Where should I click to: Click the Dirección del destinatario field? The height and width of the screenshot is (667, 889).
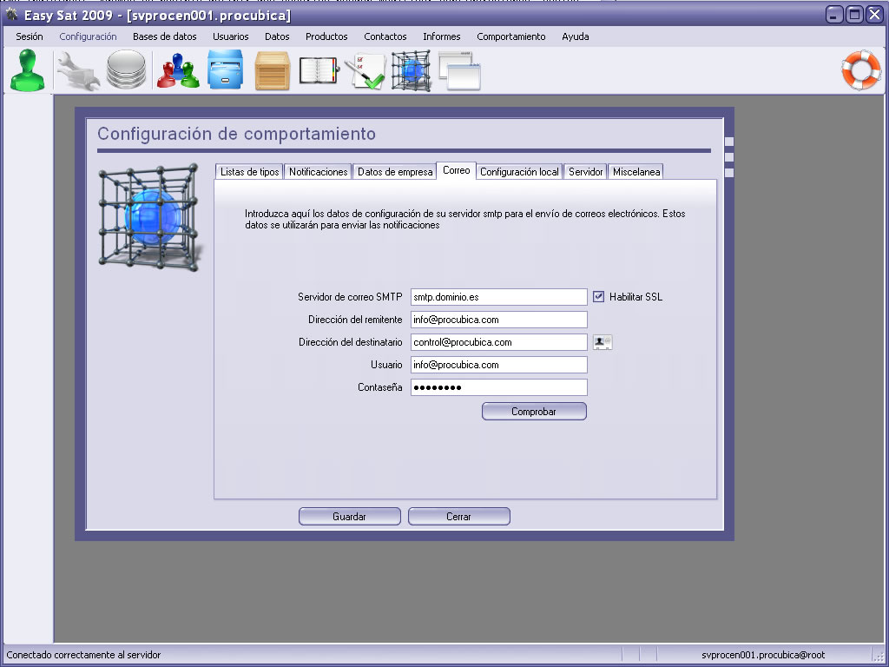499,342
